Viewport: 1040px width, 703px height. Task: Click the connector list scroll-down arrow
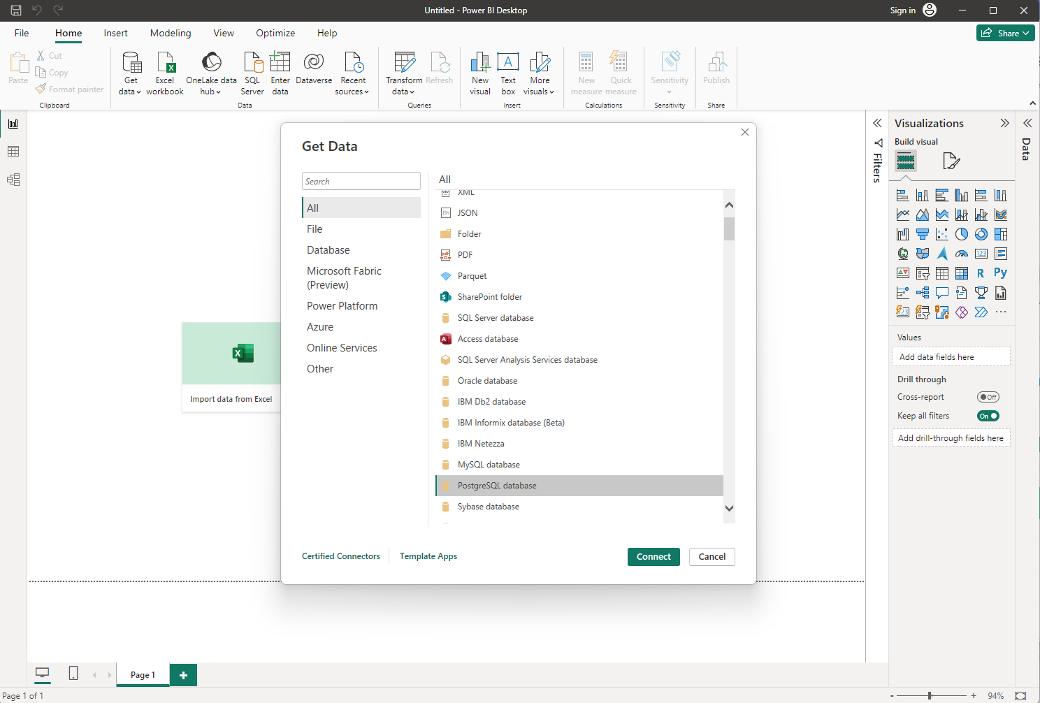tap(729, 509)
